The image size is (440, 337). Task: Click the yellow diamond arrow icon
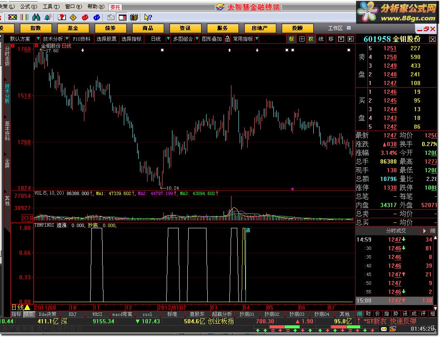point(73,17)
